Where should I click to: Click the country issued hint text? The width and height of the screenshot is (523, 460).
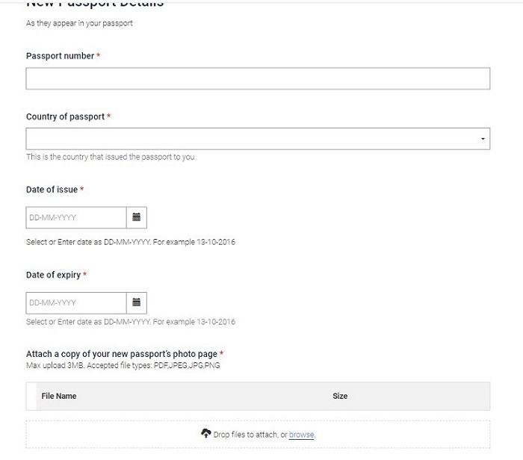(x=111, y=157)
